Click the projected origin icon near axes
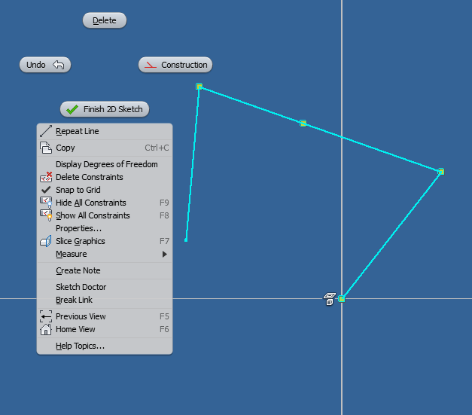472x415 pixels. tap(330, 299)
